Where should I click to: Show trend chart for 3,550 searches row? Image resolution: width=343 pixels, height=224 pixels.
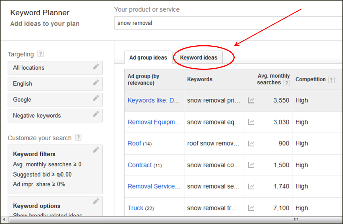point(251,100)
